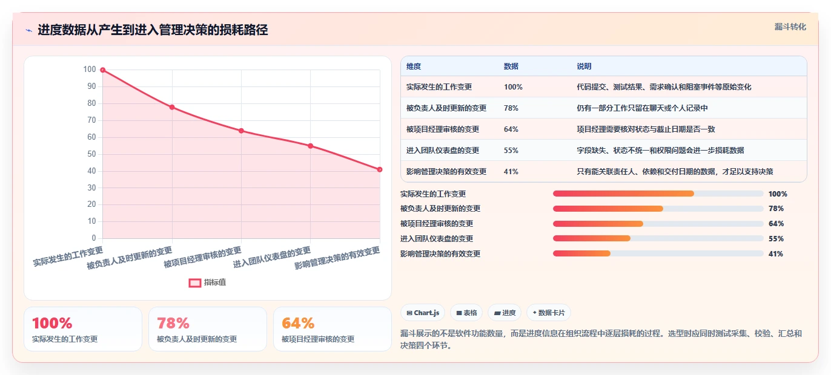This screenshot has height=375, width=831.
Task: Click the chart point at value 64
Action: [x=241, y=131]
